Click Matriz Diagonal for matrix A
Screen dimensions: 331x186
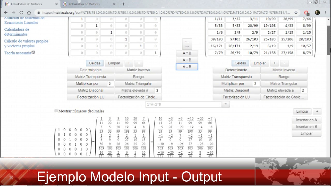tap(91, 90)
